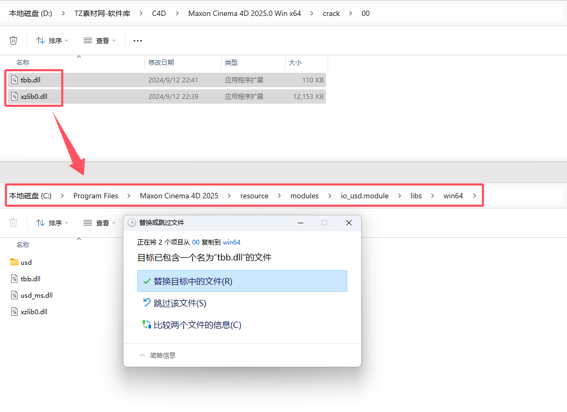Go to 本地磁盘 (C:) in the bottom breadcrumb
The width and height of the screenshot is (567, 412).
(x=30, y=196)
